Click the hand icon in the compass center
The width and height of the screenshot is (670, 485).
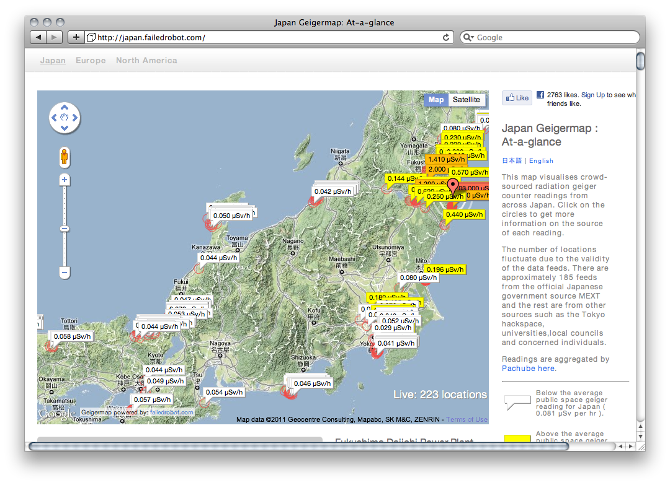click(64, 117)
